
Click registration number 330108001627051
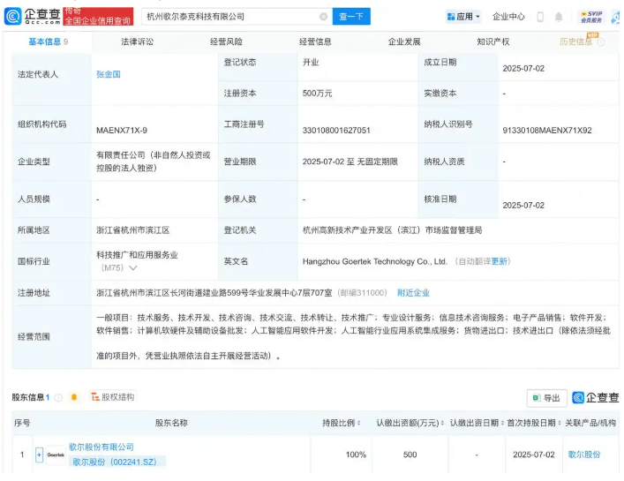click(336, 131)
